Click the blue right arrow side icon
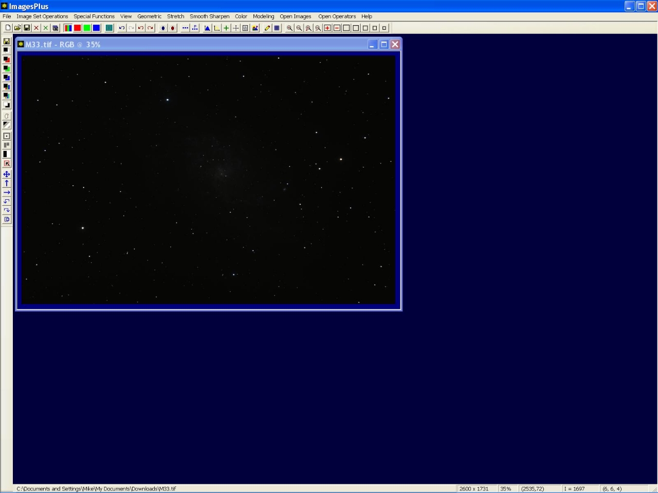This screenshot has height=493, width=658. coord(7,192)
